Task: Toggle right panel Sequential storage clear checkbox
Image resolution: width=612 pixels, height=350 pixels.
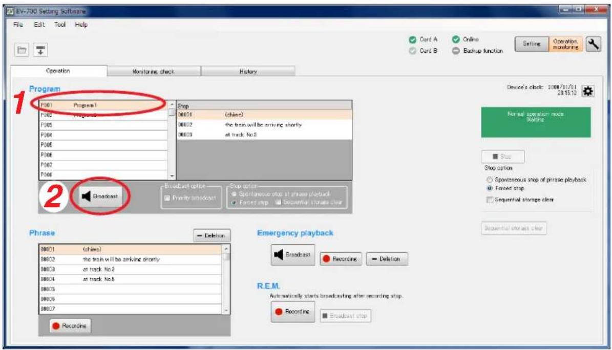Action: [x=490, y=200]
